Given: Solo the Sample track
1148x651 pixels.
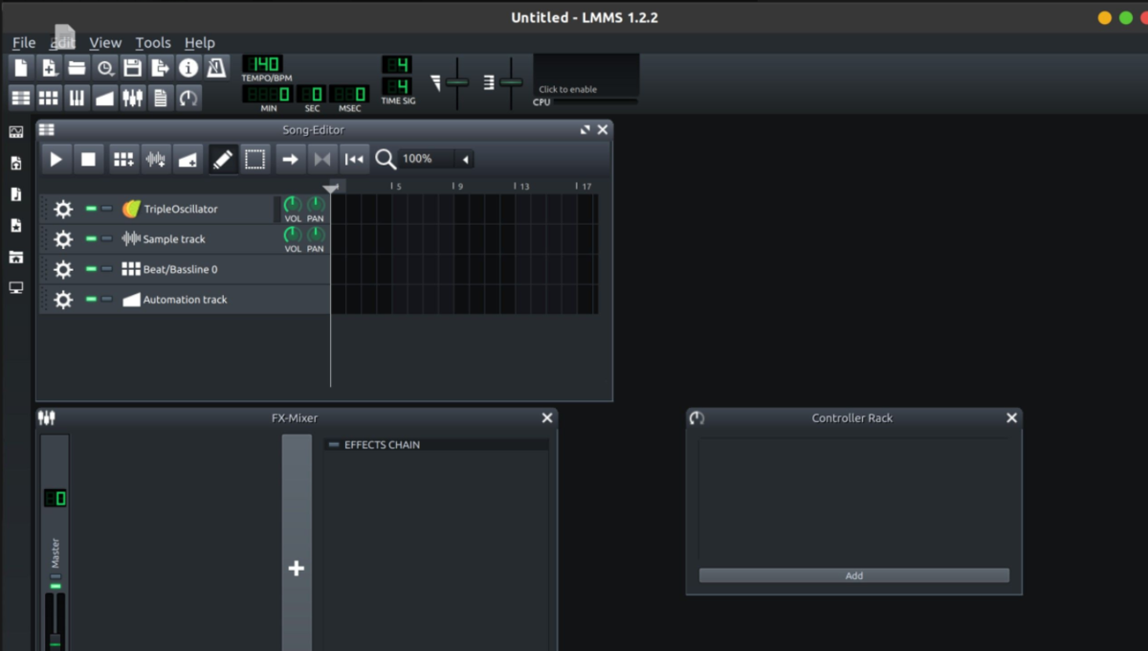Looking at the screenshot, I should pyautogui.click(x=107, y=238).
